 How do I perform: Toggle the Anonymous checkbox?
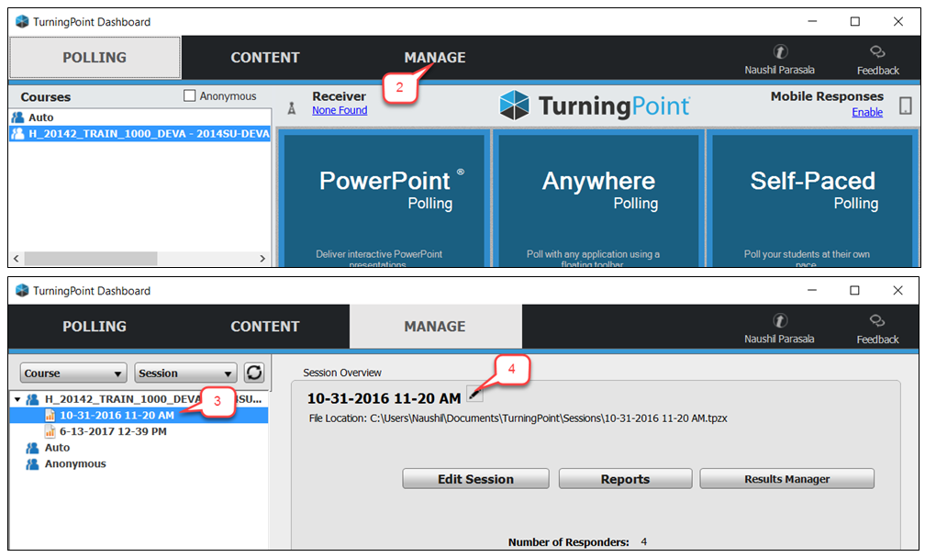[x=189, y=95]
